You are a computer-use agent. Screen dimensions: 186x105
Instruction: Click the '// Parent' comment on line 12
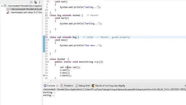pos(92,15)
